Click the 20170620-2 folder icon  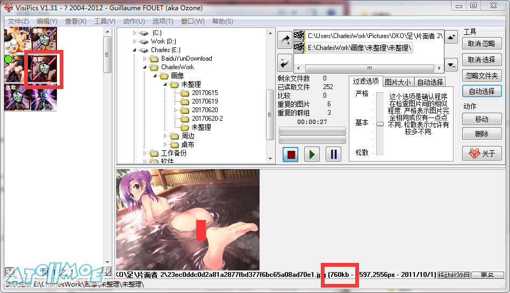[185, 119]
